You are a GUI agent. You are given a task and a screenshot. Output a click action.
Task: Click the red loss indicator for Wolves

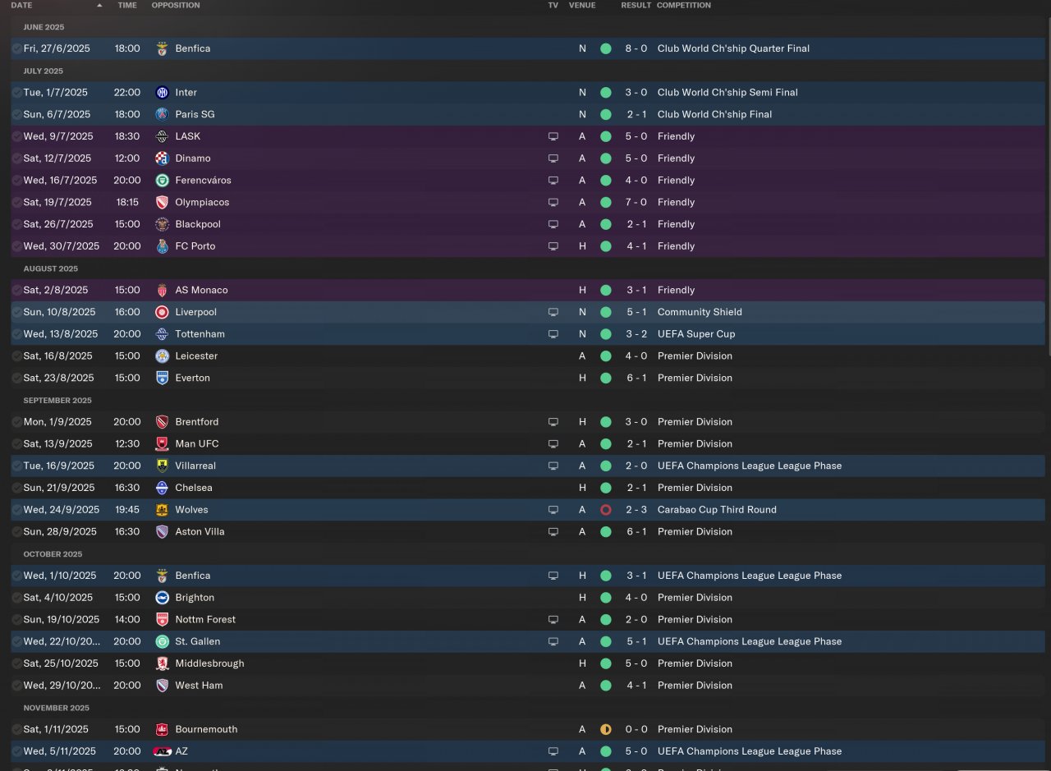[x=606, y=510]
